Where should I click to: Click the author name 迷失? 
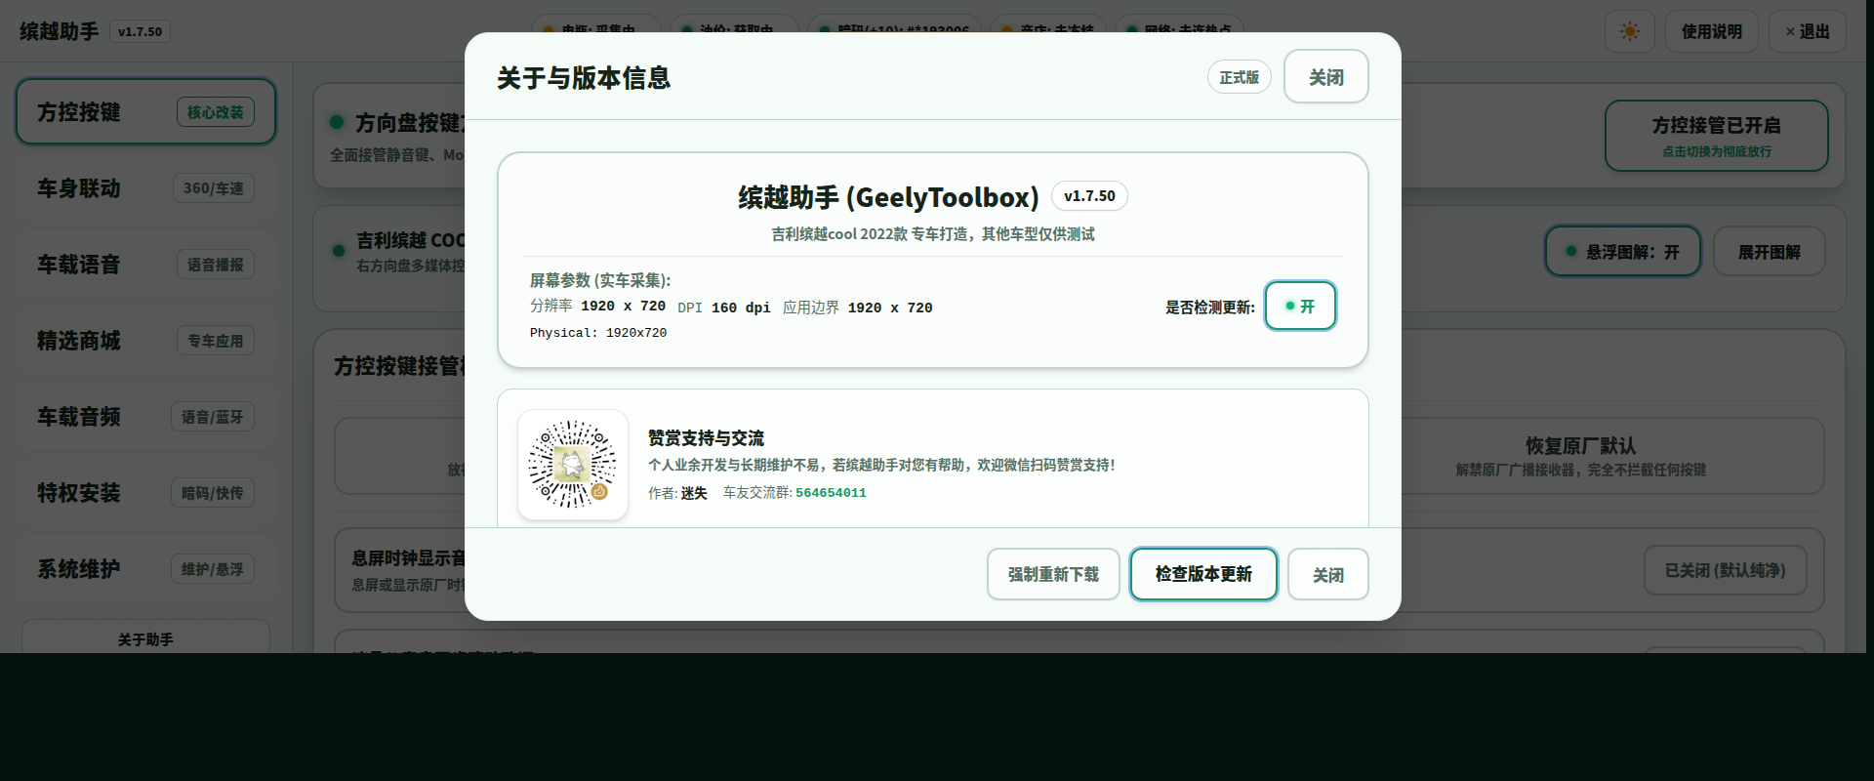(x=694, y=493)
